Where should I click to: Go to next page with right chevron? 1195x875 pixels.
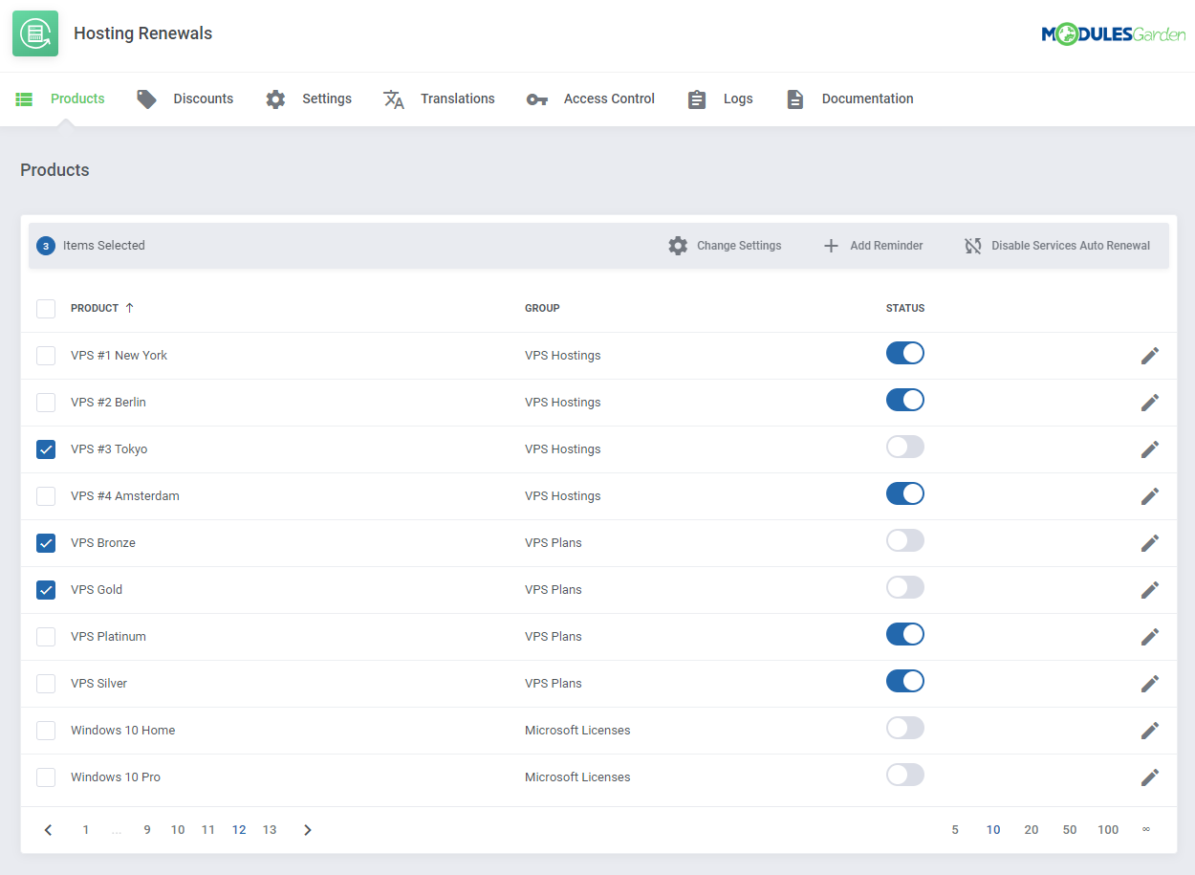click(x=307, y=830)
